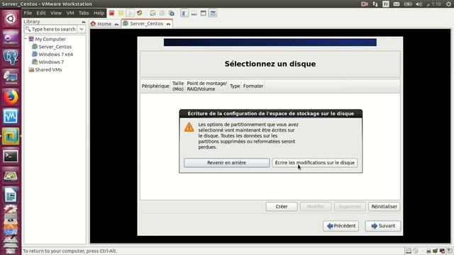Click the red power off toolbar icon
Viewport: 454px width, 255px height.
112,13
